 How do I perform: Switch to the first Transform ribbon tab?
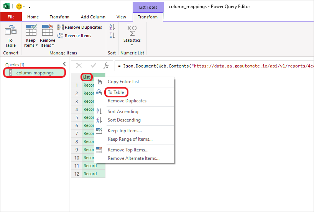coord(59,17)
